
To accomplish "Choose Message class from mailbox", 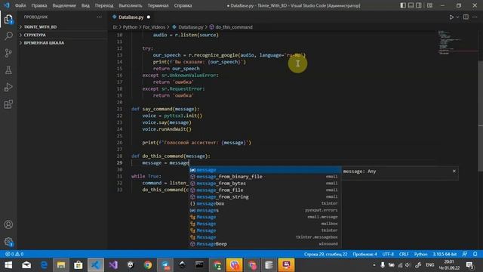I will click(x=265, y=224).
